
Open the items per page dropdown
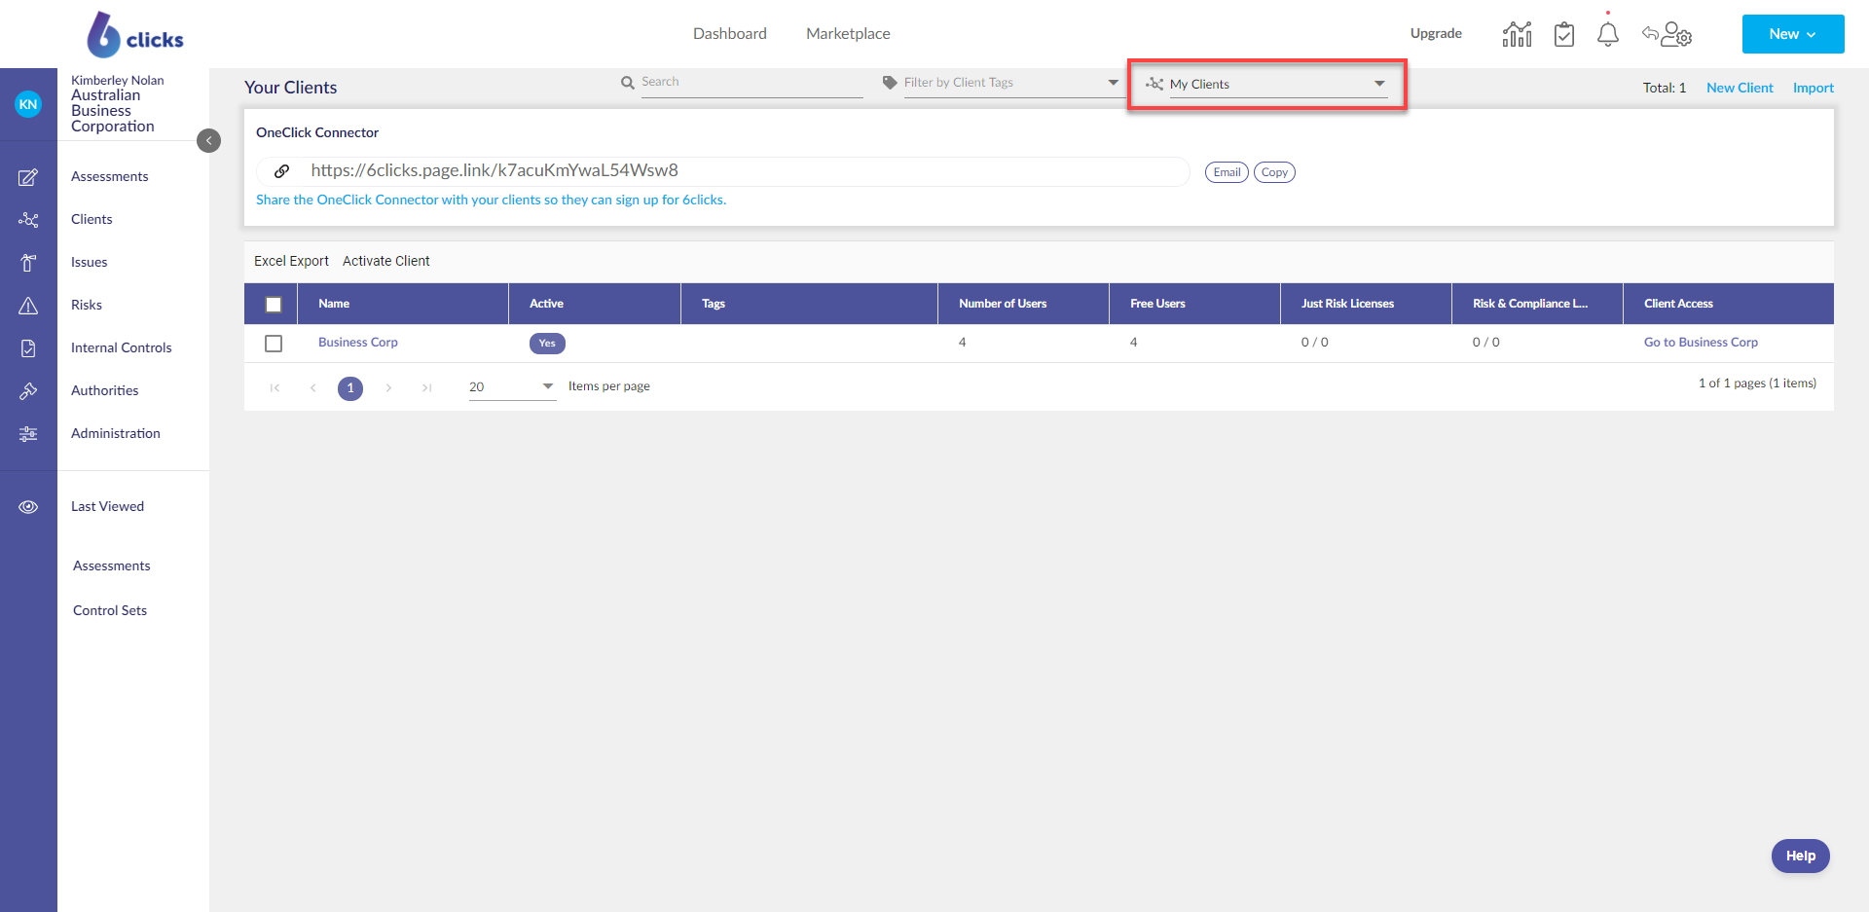coord(512,387)
